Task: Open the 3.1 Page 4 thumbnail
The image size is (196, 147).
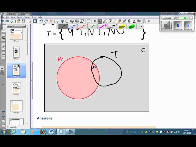Action: pyautogui.click(x=16, y=88)
